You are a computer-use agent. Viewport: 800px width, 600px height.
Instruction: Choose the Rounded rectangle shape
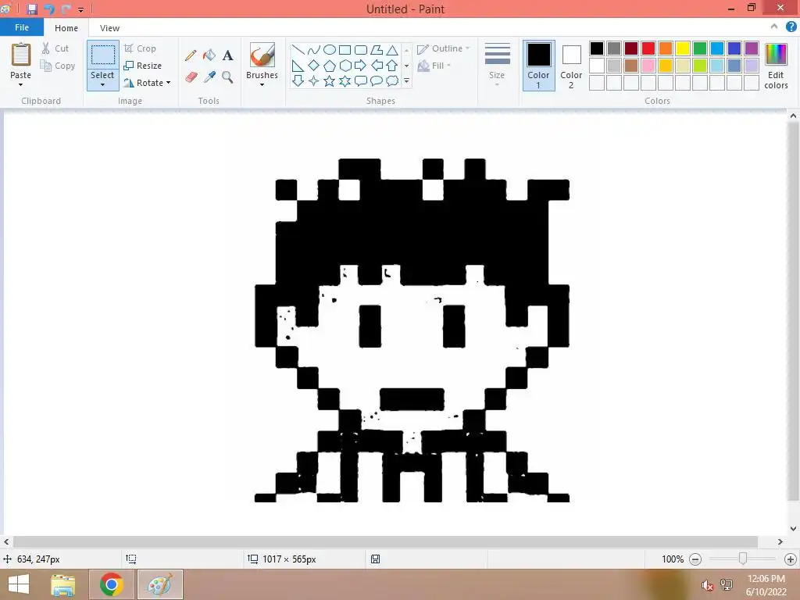tap(361, 49)
